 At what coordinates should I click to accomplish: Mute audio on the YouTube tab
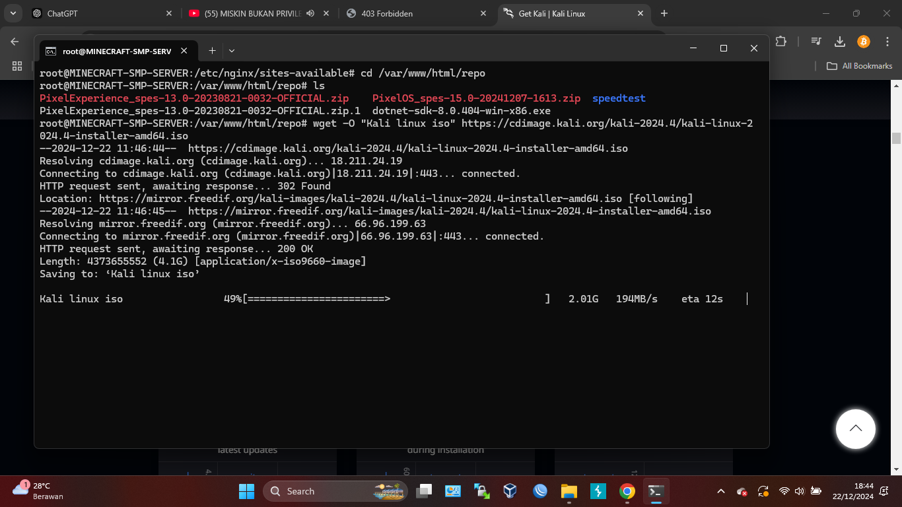pyautogui.click(x=310, y=13)
